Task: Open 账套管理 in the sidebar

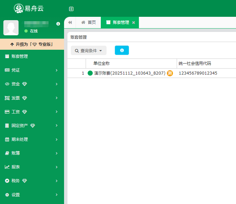Action: pos(20,56)
